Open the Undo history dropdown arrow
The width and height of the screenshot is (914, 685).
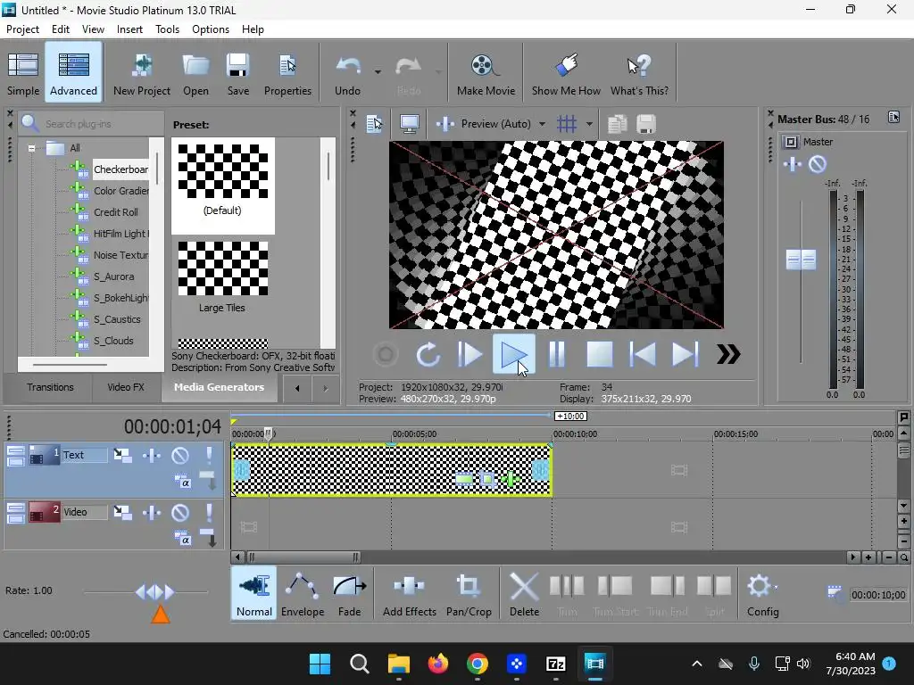tap(378, 71)
